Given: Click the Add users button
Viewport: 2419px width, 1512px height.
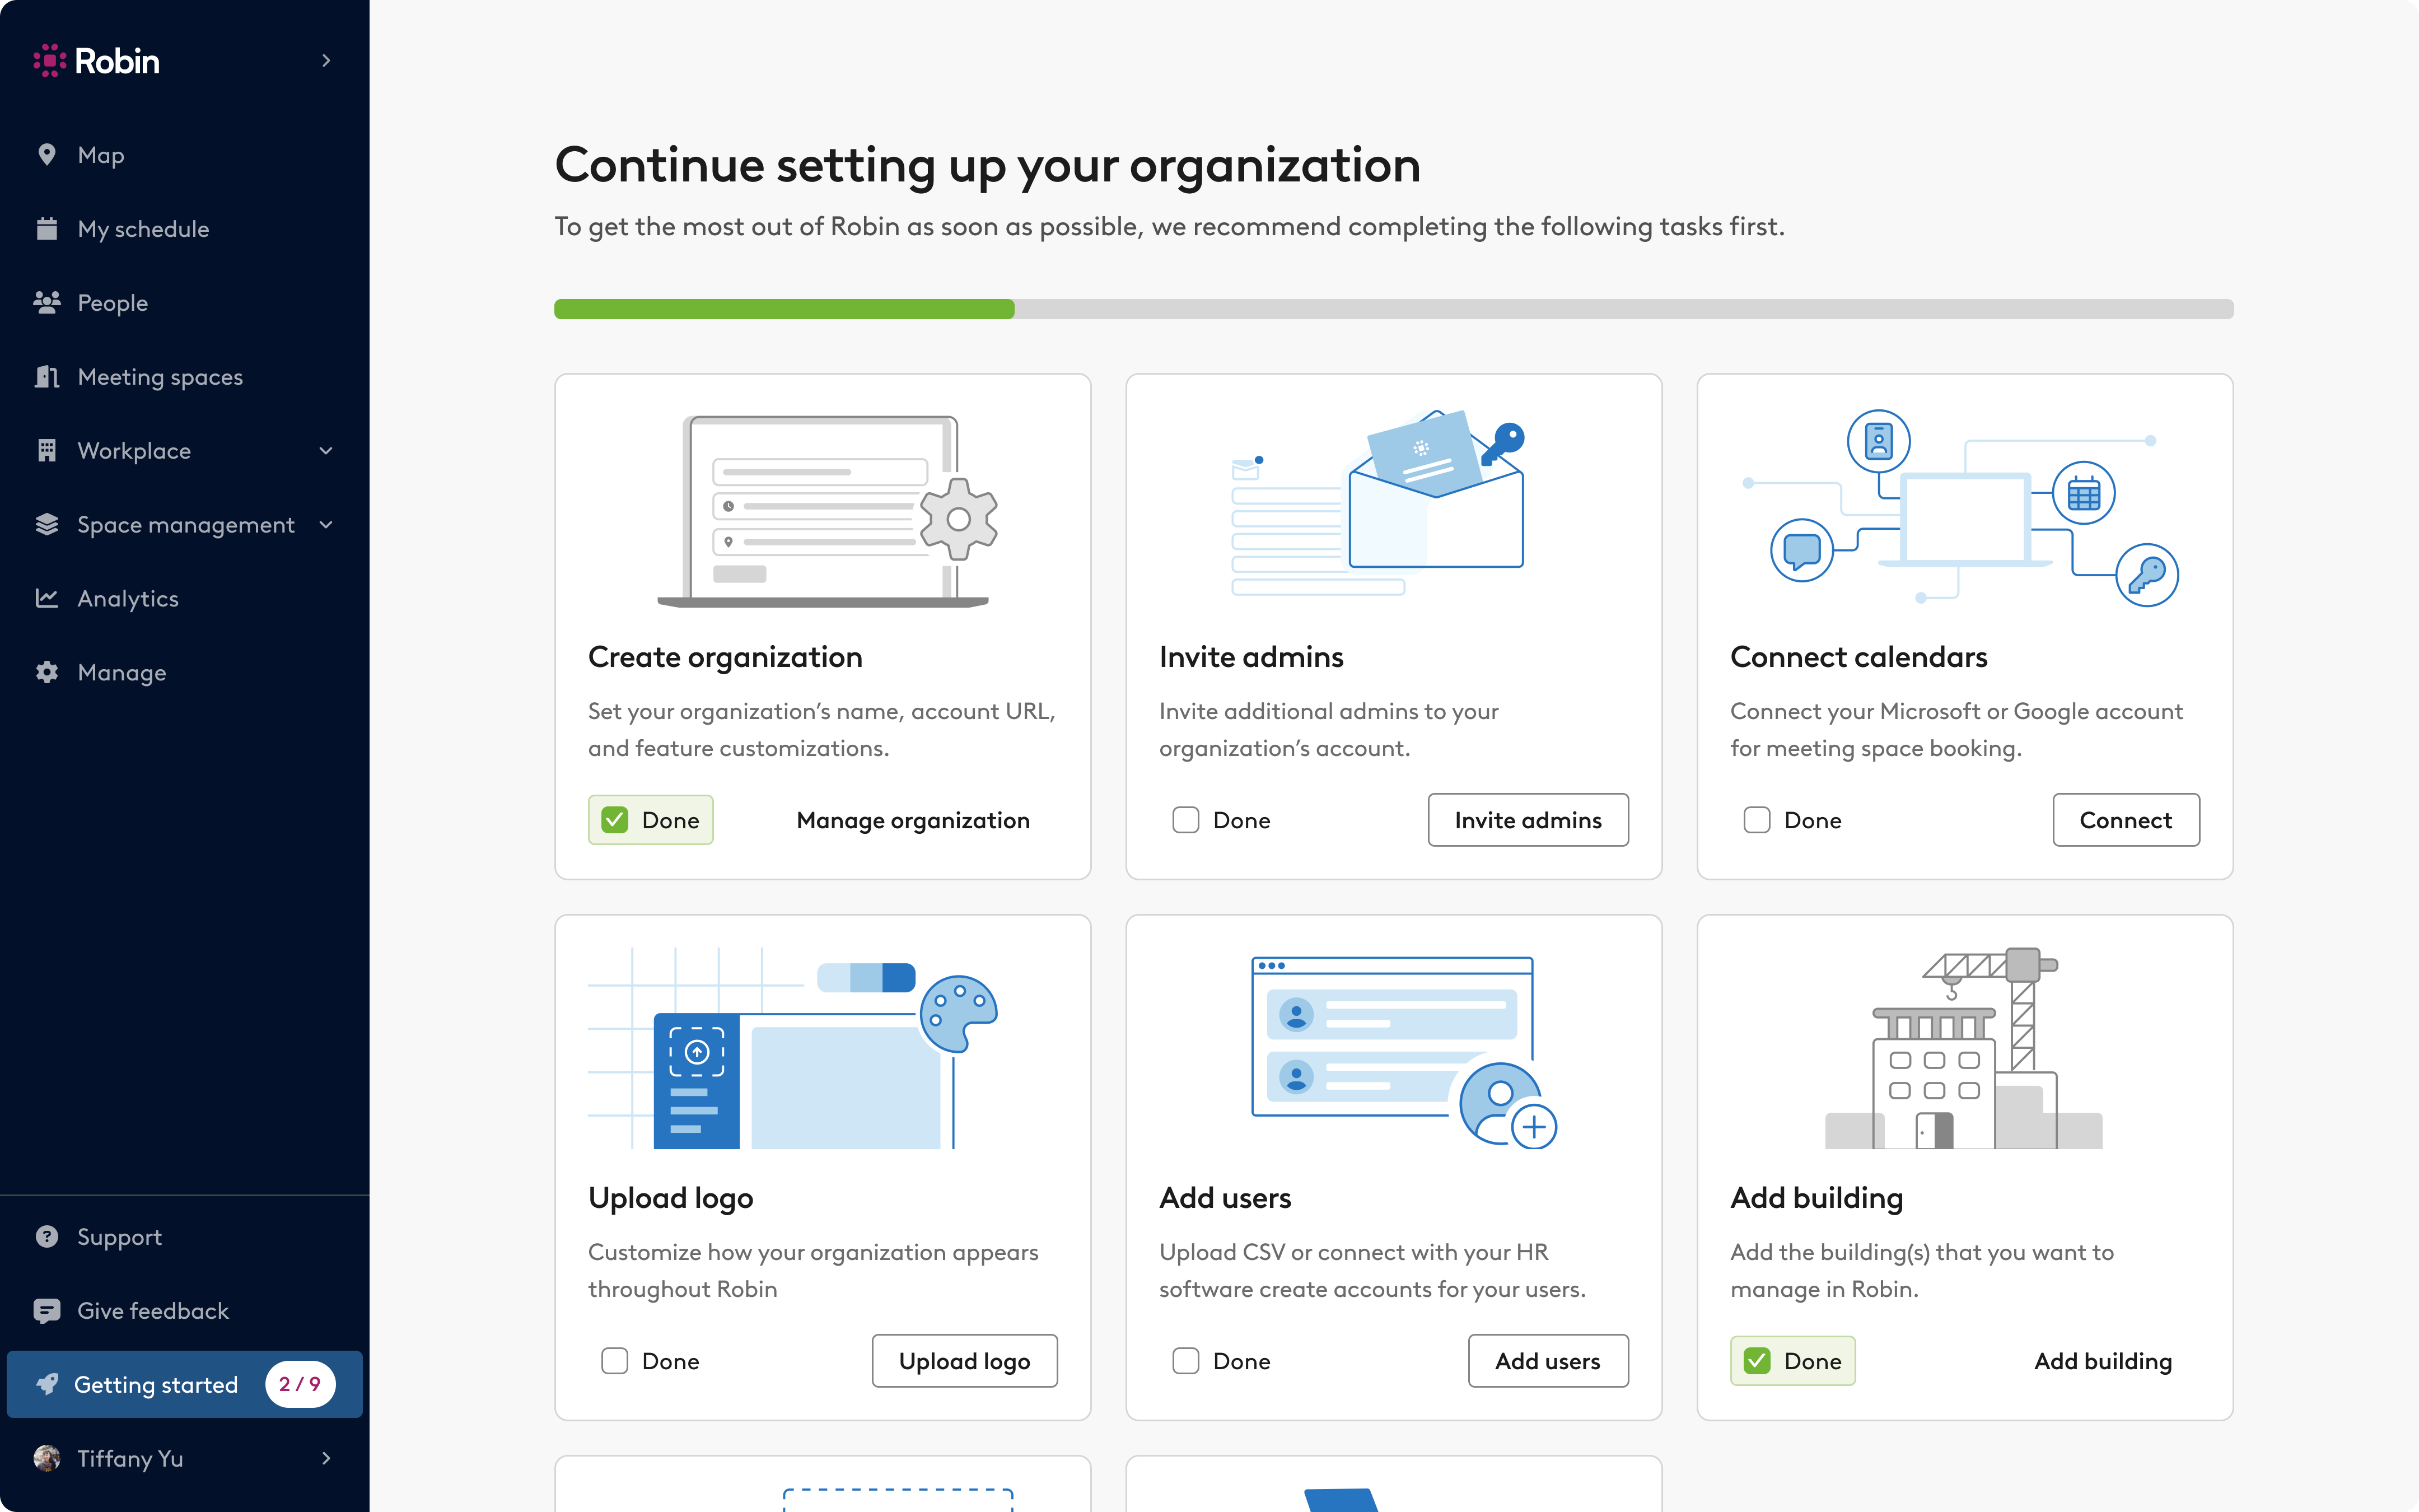Looking at the screenshot, I should click(x=1547, y=1361).
